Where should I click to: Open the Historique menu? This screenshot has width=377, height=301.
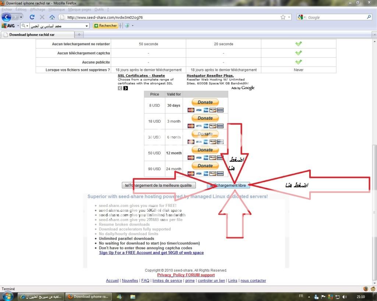(57, 10)
